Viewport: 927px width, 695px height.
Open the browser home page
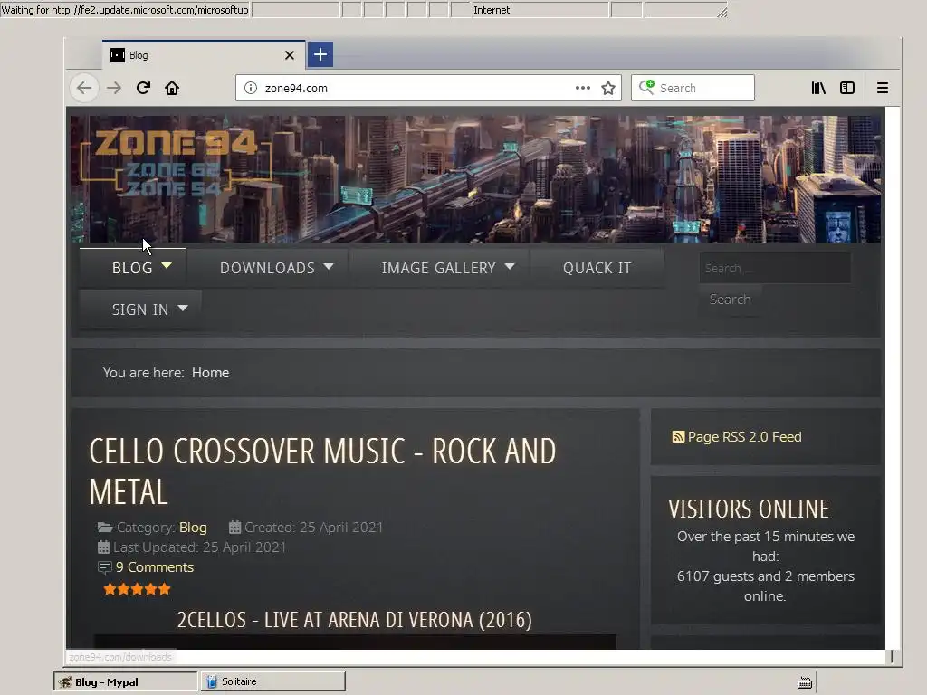[x=172, y=88]
